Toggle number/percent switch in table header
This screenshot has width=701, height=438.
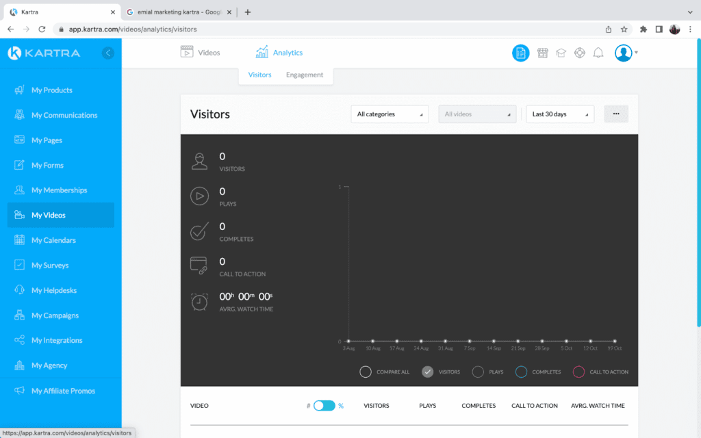(324, 405)
